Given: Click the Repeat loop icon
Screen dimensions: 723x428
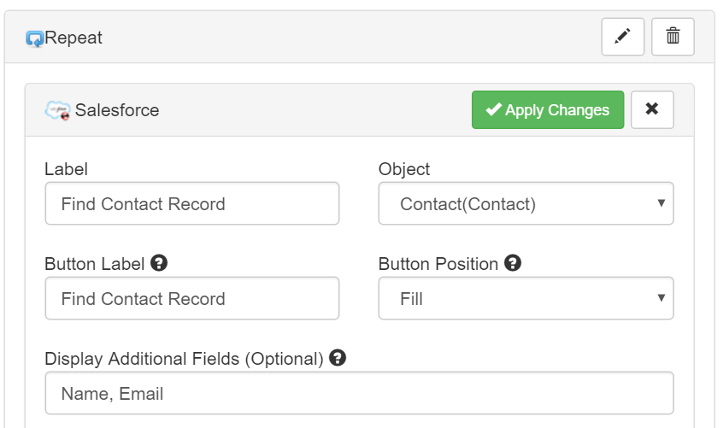Looking at the screenshot, I should click(34, 38).
